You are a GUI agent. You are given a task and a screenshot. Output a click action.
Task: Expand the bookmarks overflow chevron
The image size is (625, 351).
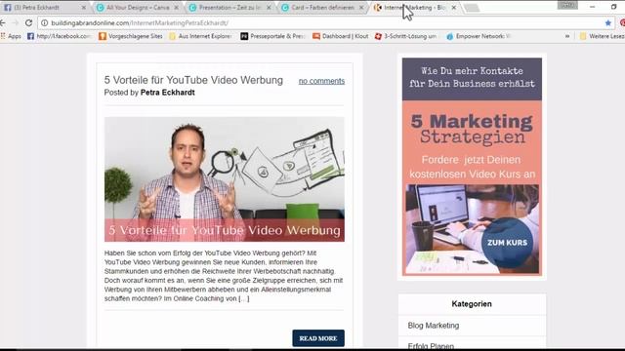[x=567, y=36]
